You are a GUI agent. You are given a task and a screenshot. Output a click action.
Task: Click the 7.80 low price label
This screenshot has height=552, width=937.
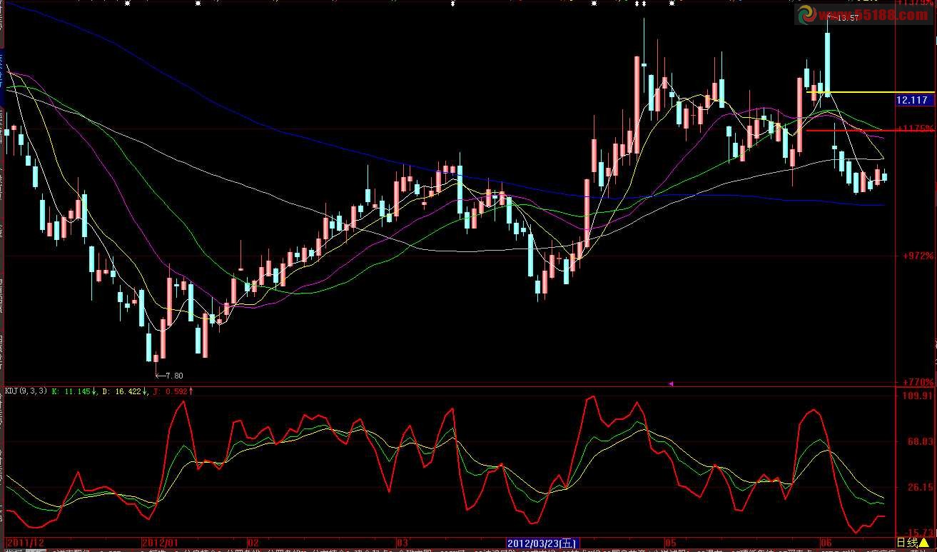173,376
